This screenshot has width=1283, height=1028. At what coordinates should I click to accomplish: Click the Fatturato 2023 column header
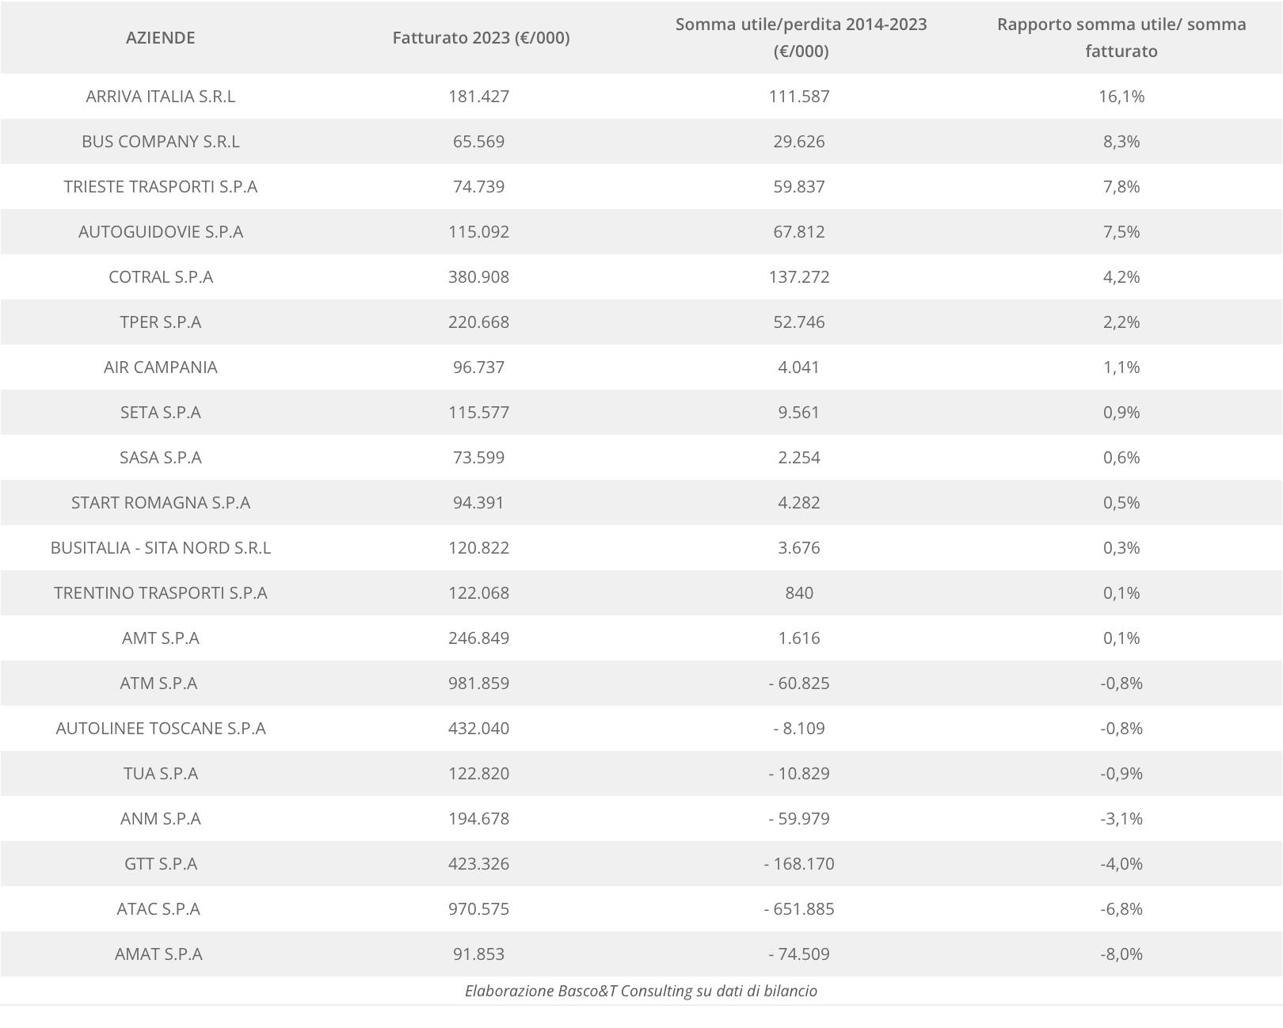(x=481, y=37)
